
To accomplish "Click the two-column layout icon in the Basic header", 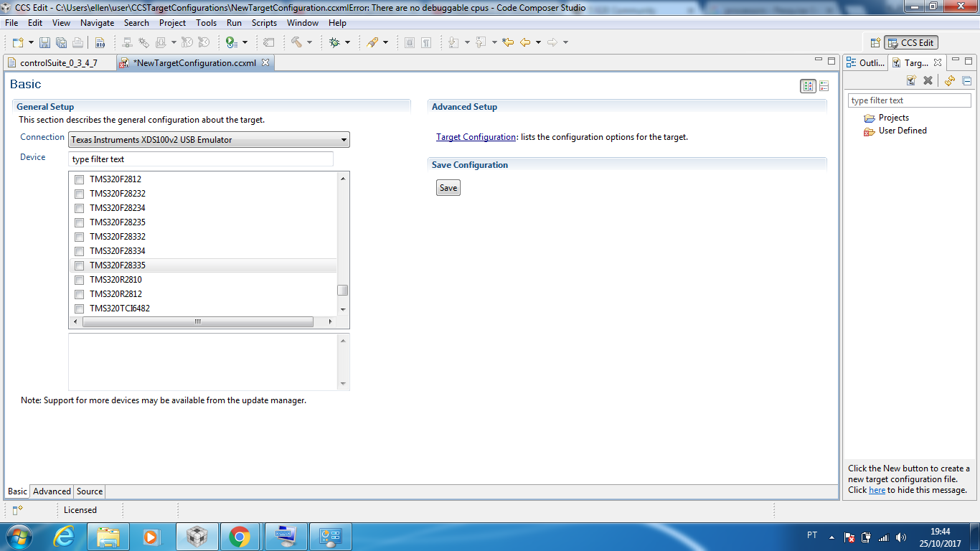I will point(809,86).
